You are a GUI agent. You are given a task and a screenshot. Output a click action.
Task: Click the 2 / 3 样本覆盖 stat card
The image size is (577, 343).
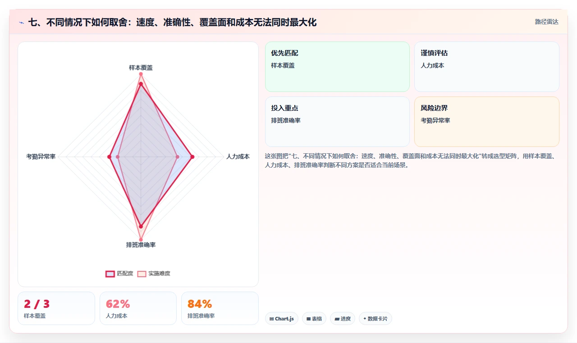tap(56, 308)
